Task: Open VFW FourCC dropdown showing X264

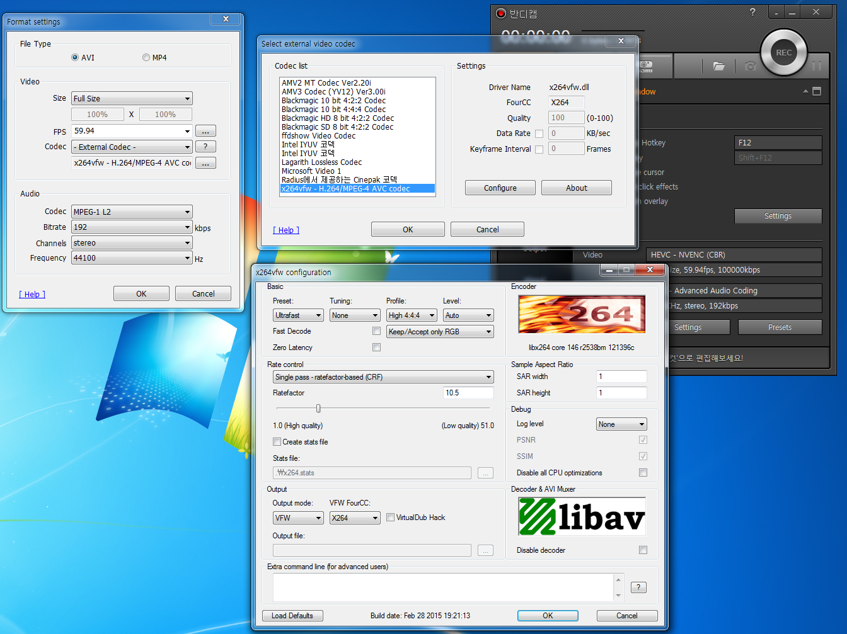Action: 355,518
